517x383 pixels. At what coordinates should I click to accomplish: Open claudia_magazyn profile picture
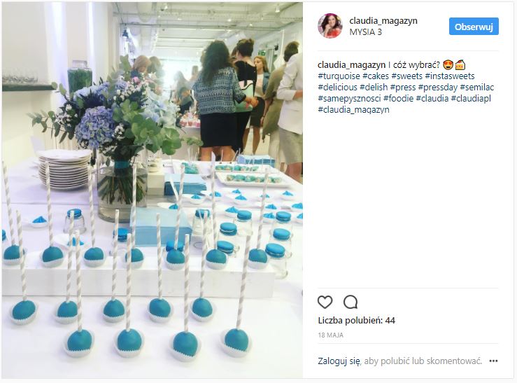pos(330,26)
